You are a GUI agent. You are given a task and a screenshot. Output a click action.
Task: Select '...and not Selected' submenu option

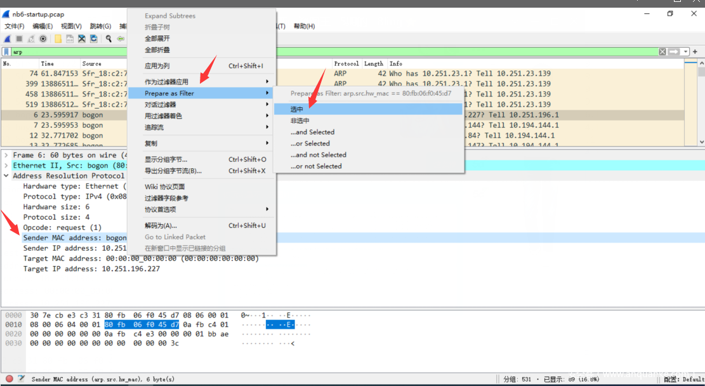tap(319, 155)
